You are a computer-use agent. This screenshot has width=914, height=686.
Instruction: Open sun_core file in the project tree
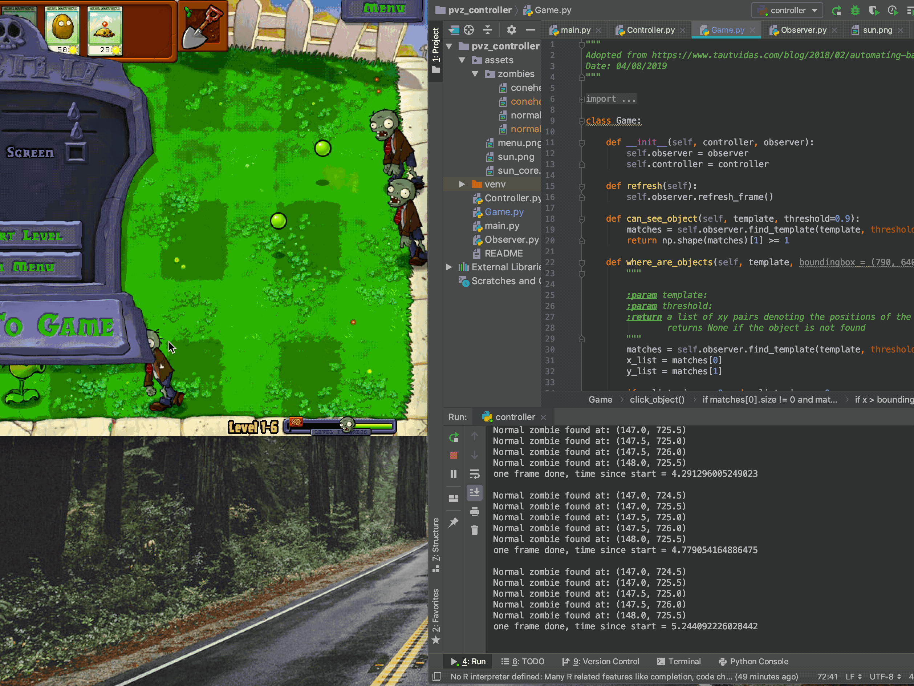click(x=513, y=171)
